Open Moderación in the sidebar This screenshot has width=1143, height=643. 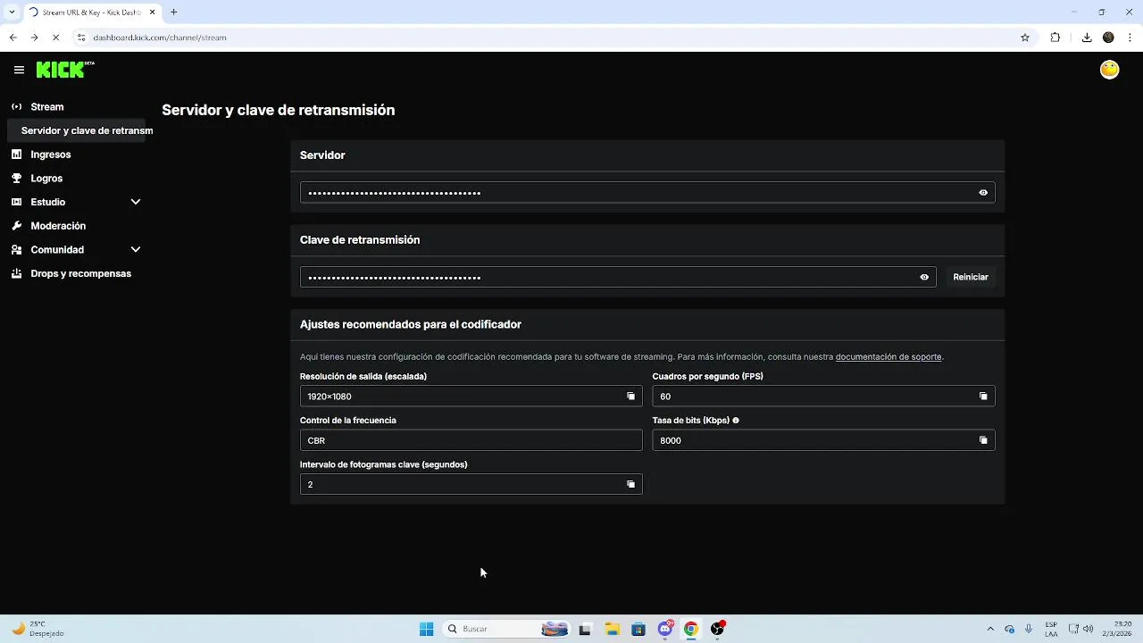point(58,226)
